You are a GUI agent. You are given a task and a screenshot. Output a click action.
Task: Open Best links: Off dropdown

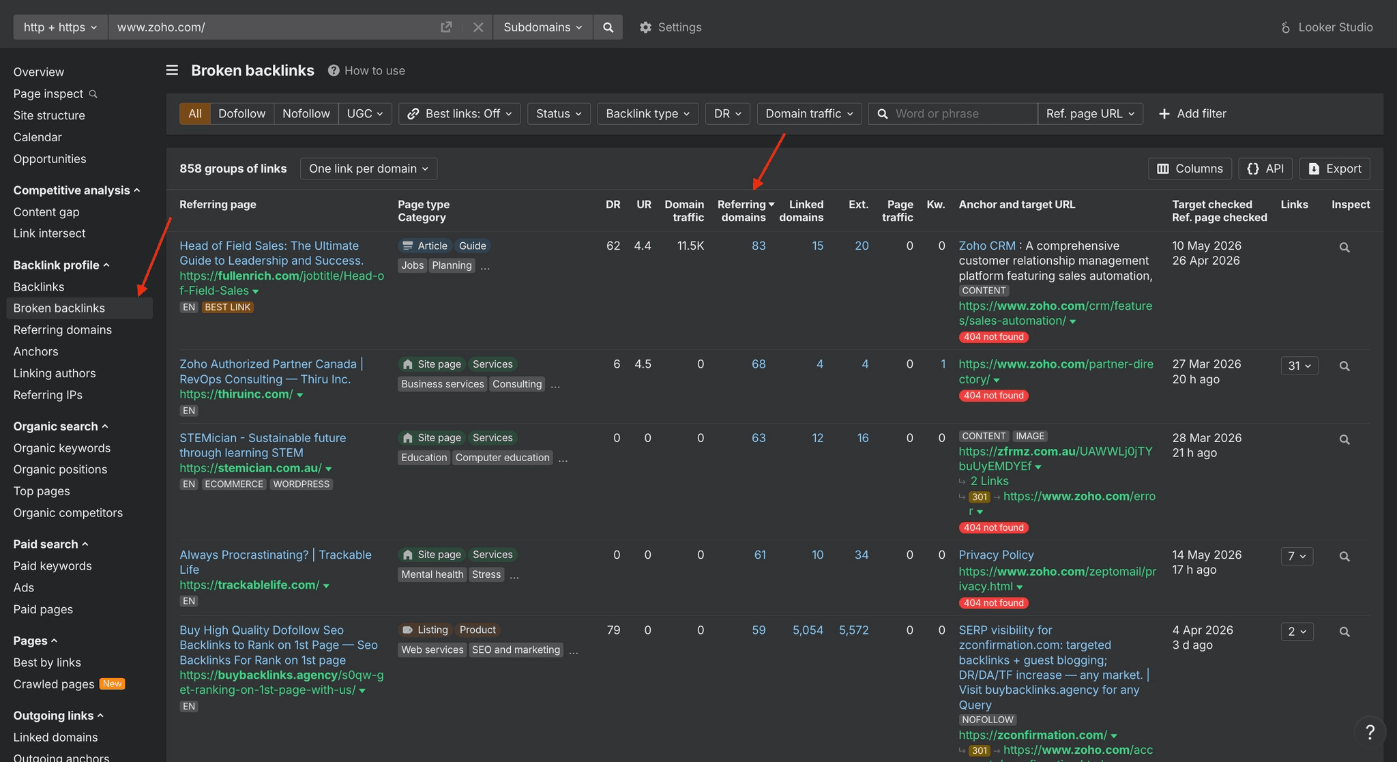pos(460,114)
